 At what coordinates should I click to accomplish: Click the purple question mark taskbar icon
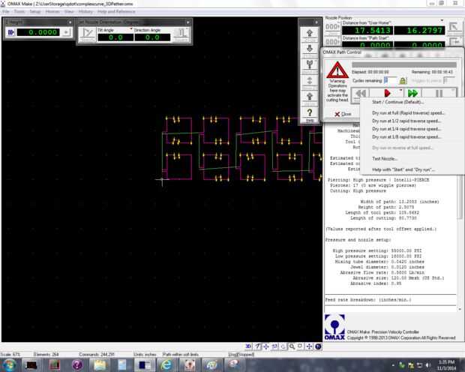tap(77, 364)
